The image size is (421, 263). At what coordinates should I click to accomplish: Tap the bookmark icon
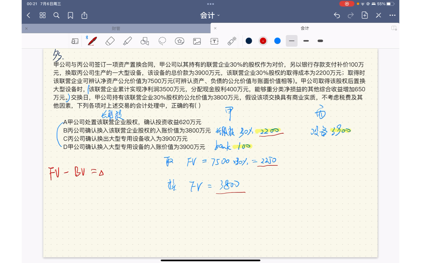(x=70, y=15)
